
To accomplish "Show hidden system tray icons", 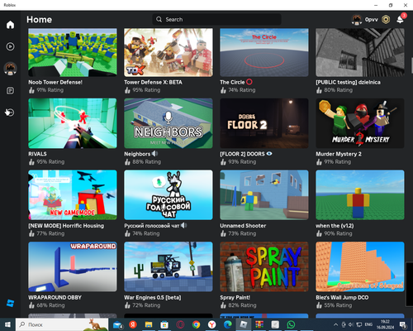I will [335, 324].
